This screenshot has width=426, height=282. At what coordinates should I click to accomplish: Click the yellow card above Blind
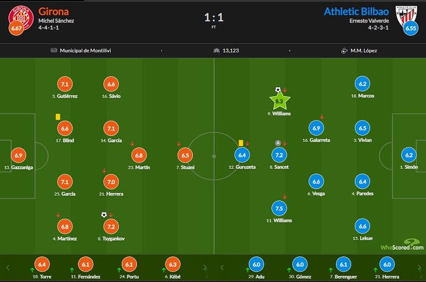point(57,116)
